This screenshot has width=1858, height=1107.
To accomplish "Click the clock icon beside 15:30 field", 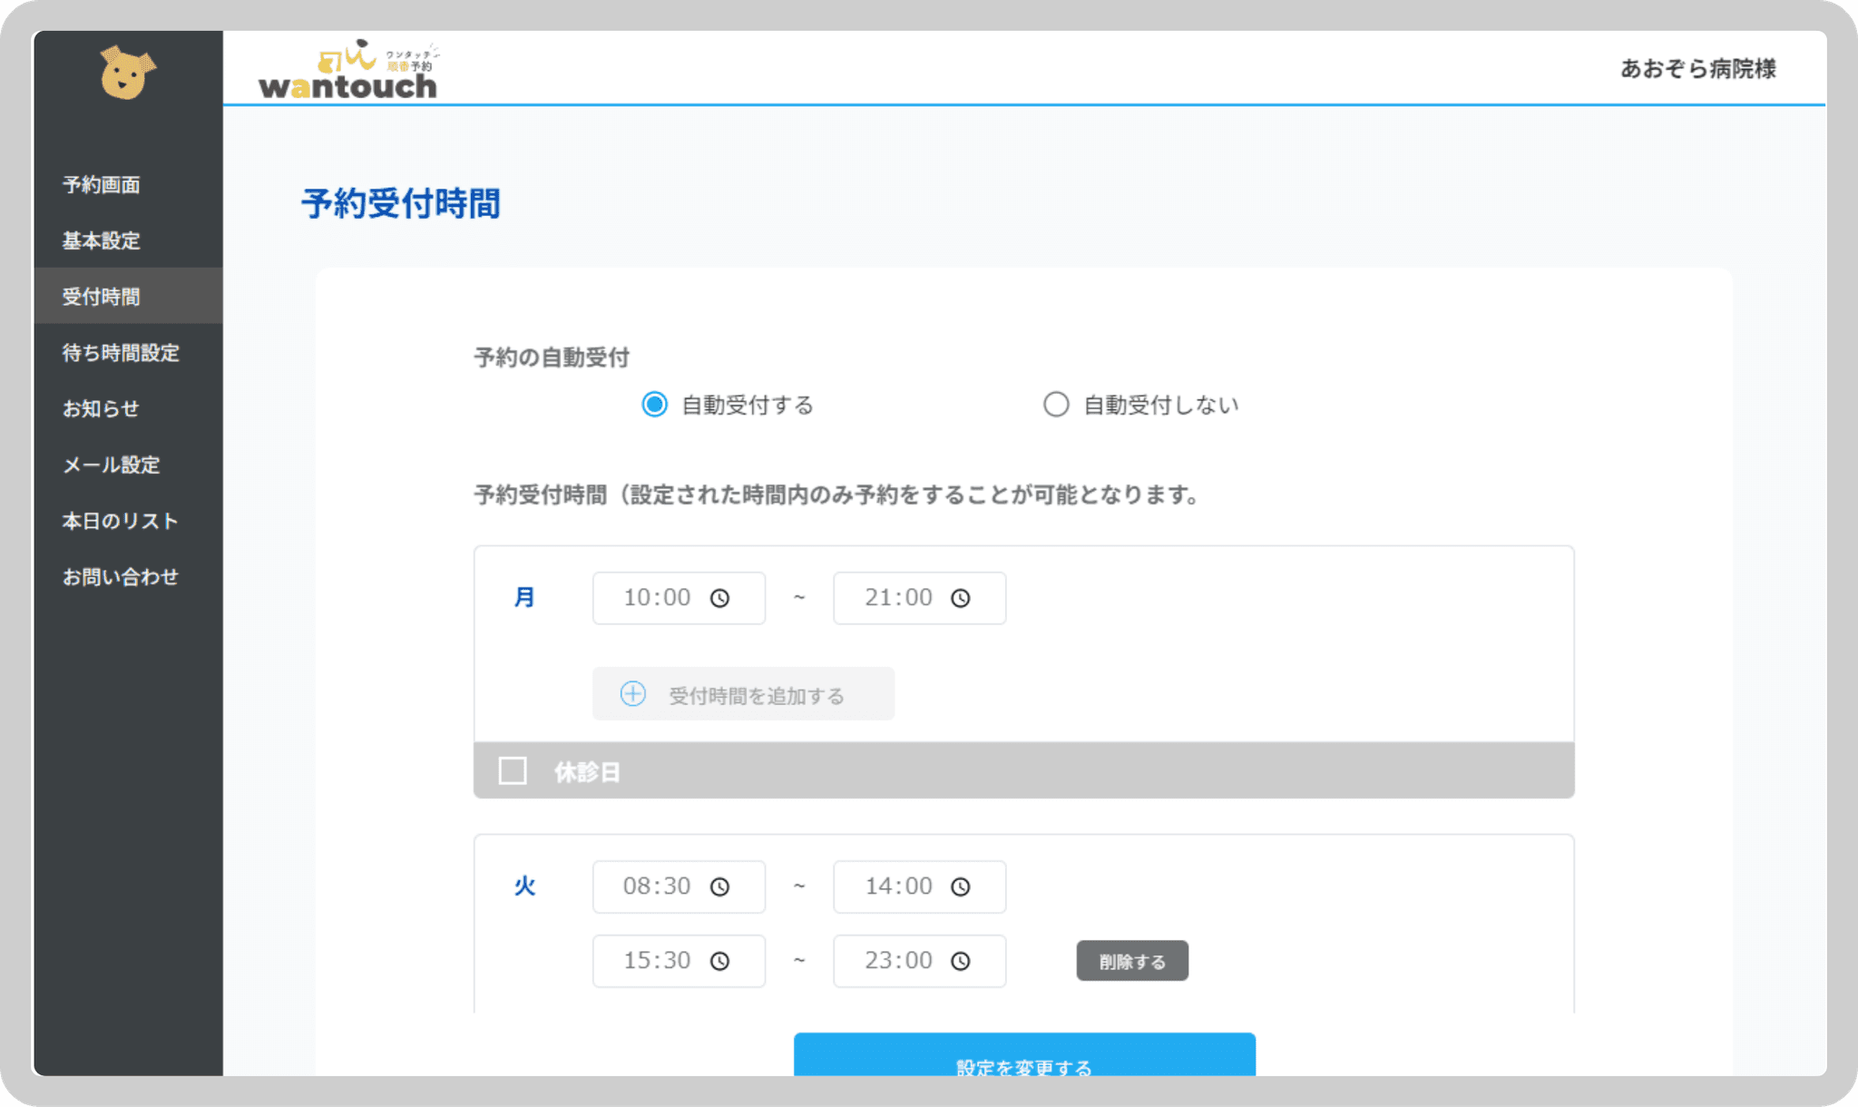I will [719, 960].
